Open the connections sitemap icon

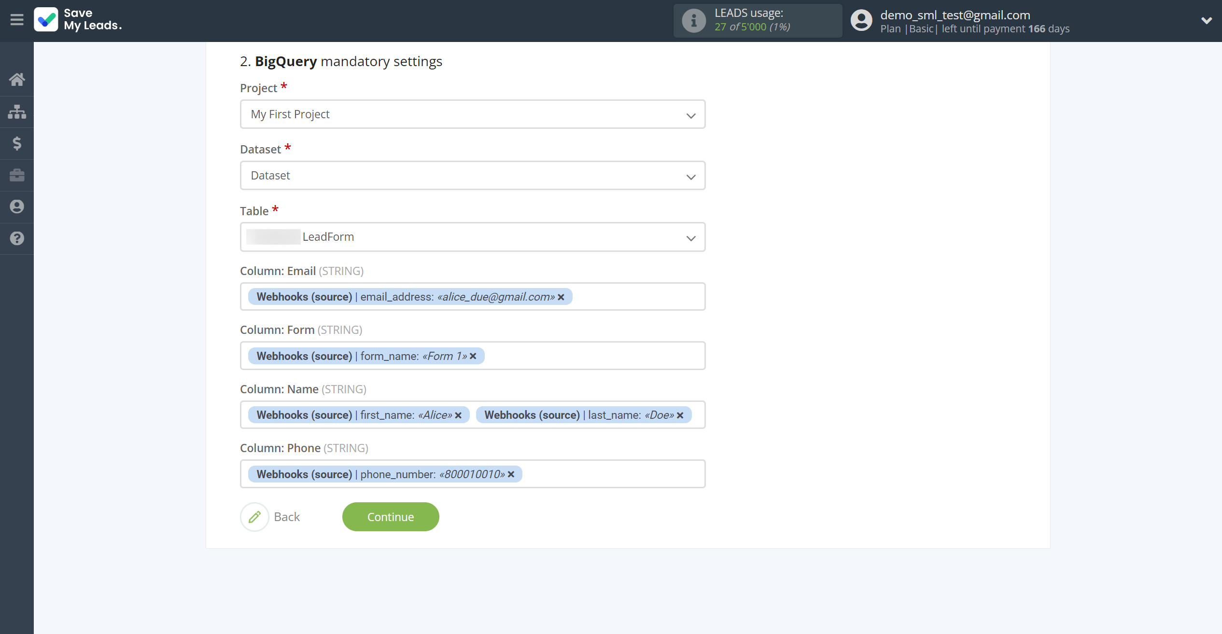[x=17, y=111]
